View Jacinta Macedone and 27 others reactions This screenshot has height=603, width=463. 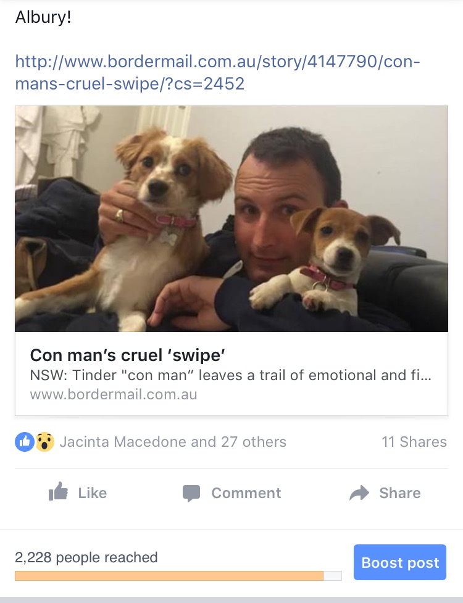coord(173,442)
